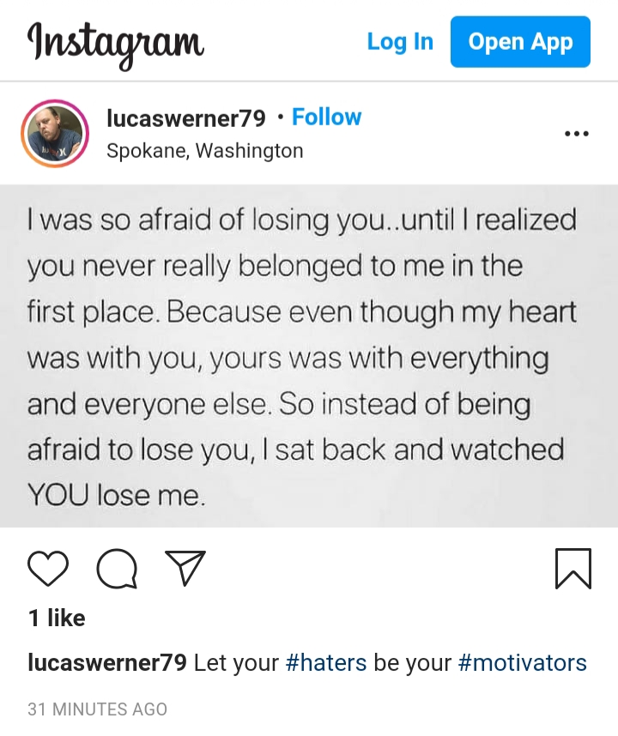Click the 'YOU lose me.' line in the image
Image resolution: width=618 pixels, height=736 pixels.
tap(117, 495)
